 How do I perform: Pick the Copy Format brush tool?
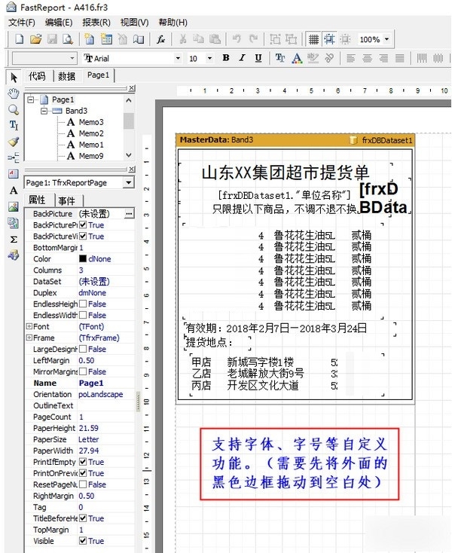[13, 141]
